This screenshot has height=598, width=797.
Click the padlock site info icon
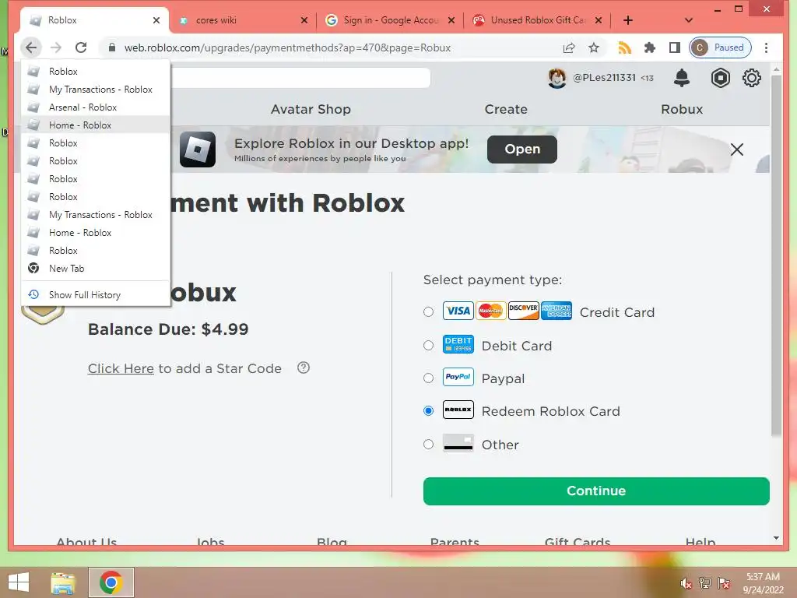coord(112,47)
